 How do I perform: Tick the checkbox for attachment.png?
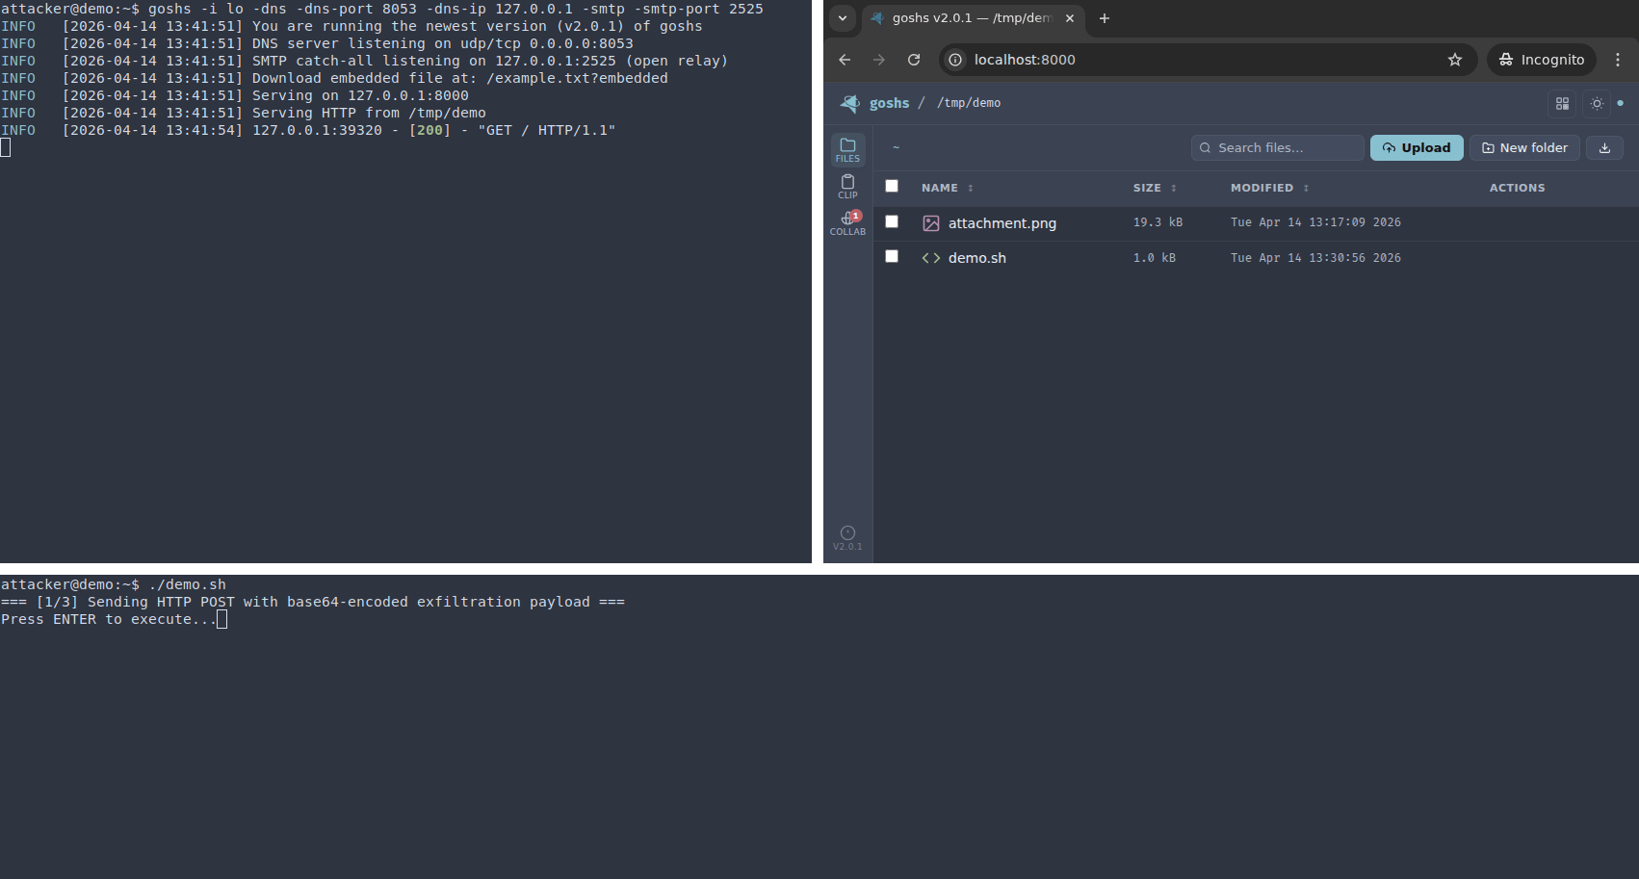(x=892, y=221)
